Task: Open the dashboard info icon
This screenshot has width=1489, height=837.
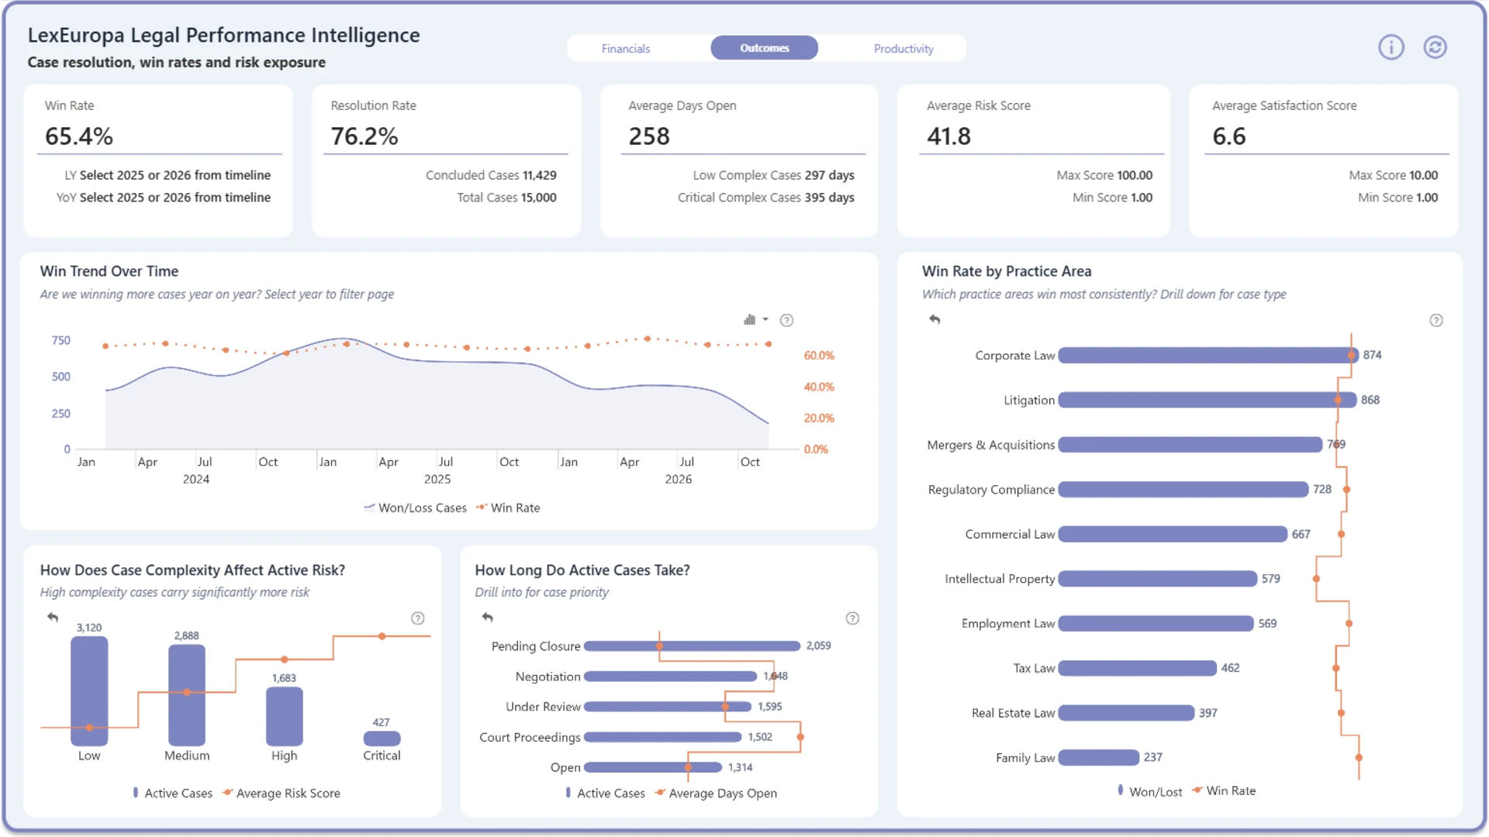Action: pyautogui.click(x=1391, y=47)
